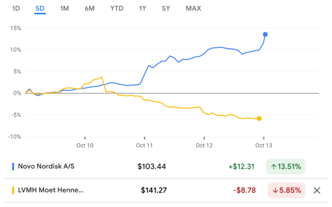This screenshot has width=332, height=207.
Task: Click the $103.44 Novo Nordisk price
Action: [151, 167]
